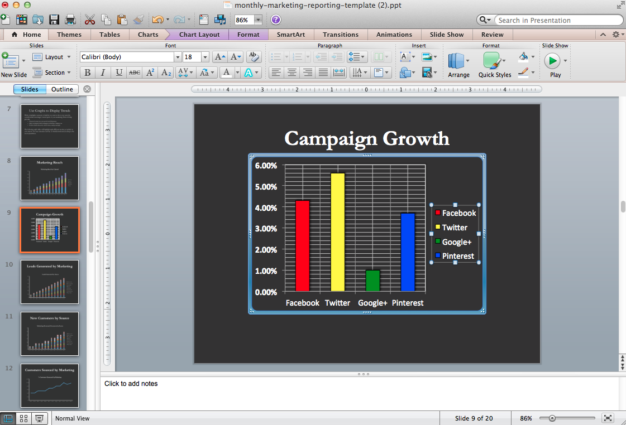Viewport: 626px width, 425px height.
Task: Toggle Strikethrough formatting
Action: pos(135,73)
